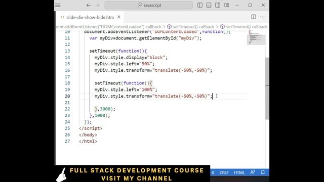Click the 1000 timeout value
The width and height of the screenshot is (324, 182).
pyautogui.click(x=100, y=115)
